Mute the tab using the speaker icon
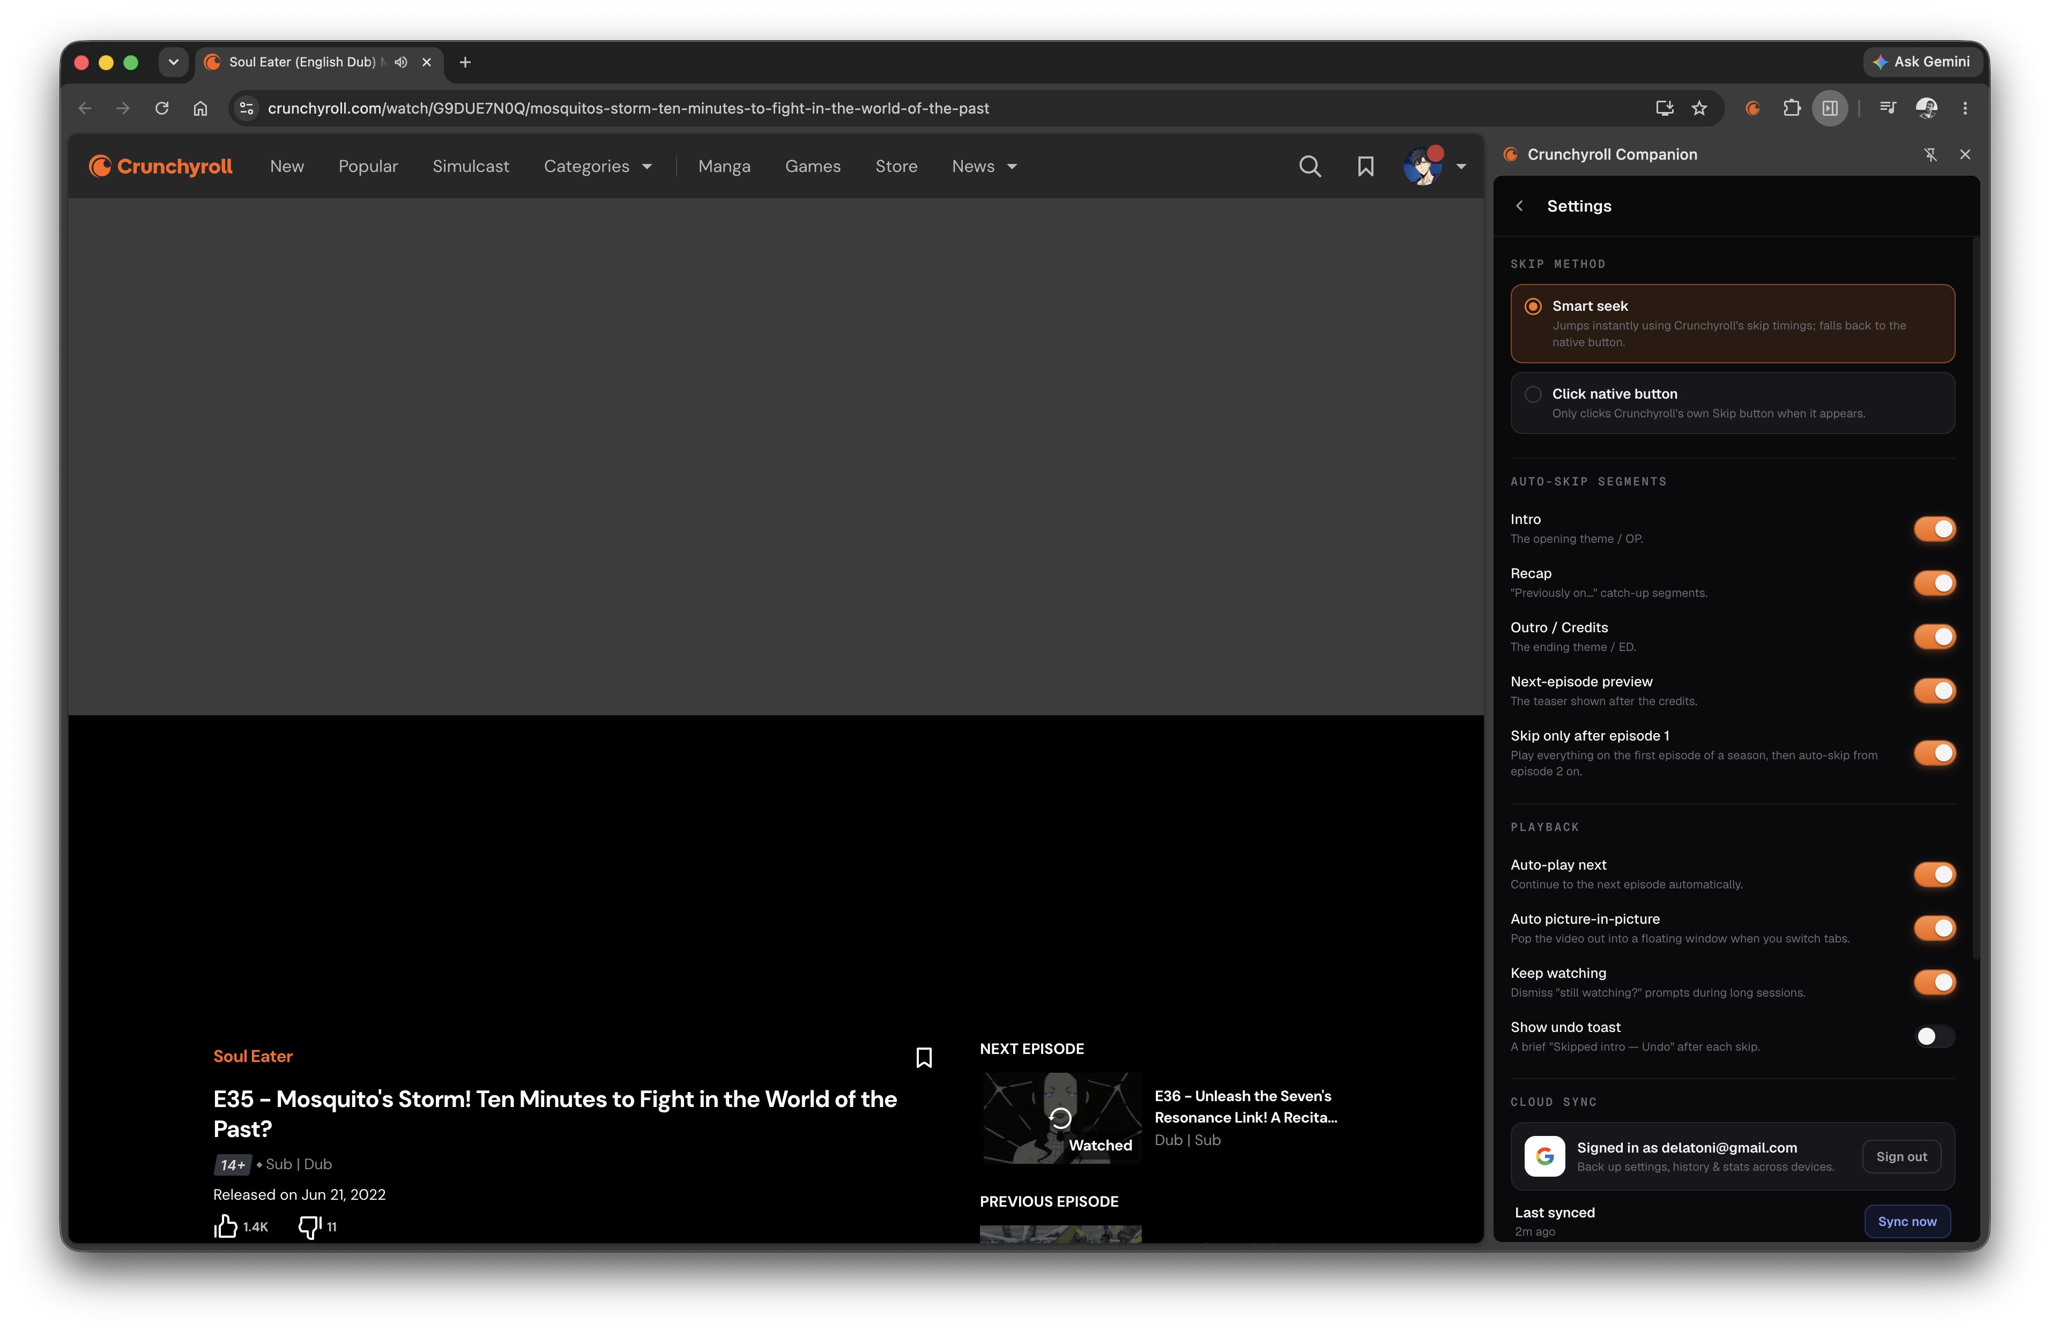The width and height of the screenshot is (2050, 1331). (400, 62)
